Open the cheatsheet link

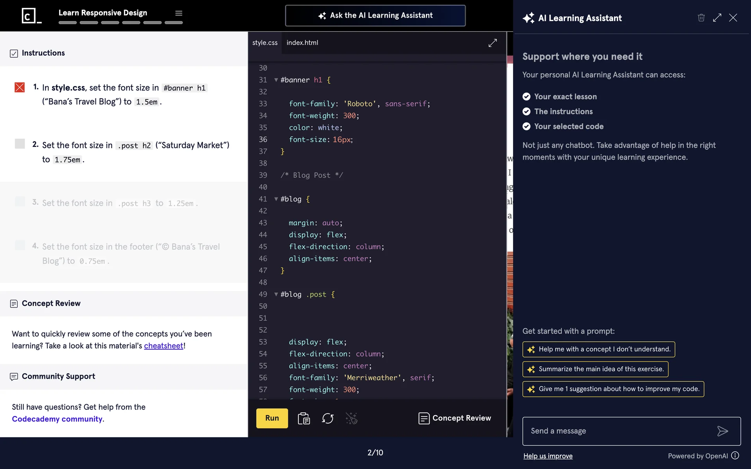[163, 345]
